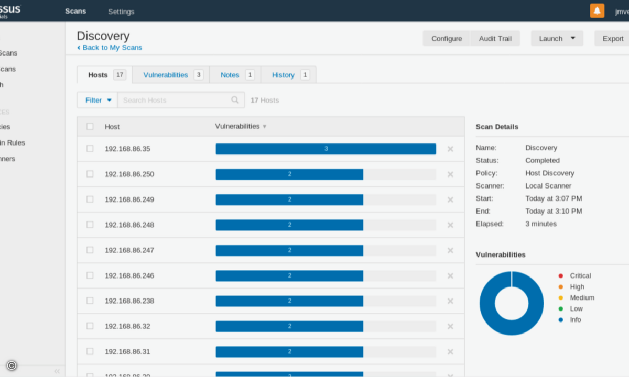Sort by the Vulnerabilities column header
This screenshot has height=377, width=629.
pos(241,126)
